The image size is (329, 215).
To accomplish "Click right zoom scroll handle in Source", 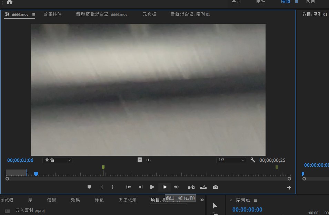I will [289, 179].
